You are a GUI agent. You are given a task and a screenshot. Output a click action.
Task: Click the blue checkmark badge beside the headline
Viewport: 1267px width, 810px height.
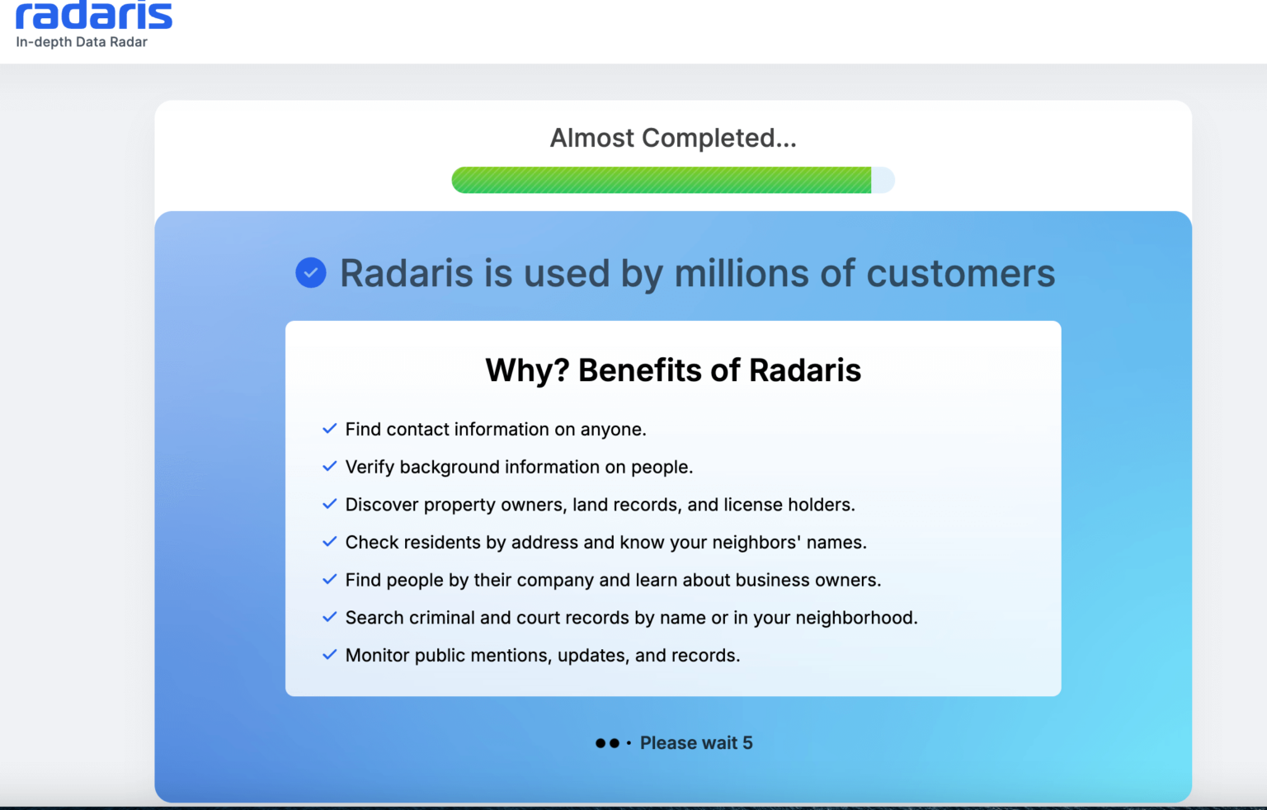[x=310, y=272]
